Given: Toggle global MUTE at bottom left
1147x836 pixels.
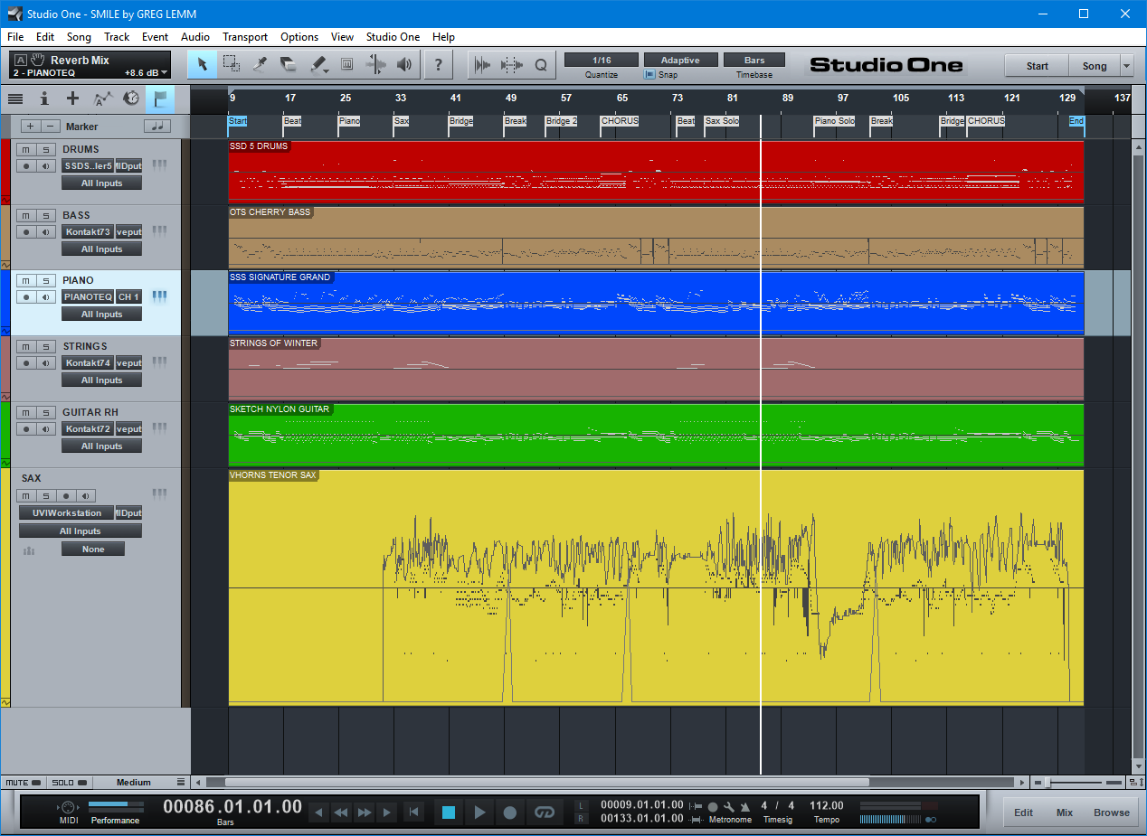Looking at the screenshot, I should point(24,783).
